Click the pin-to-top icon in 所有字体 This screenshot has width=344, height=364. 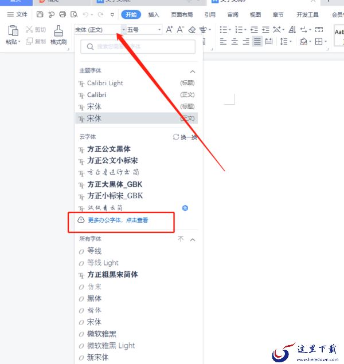(x=181, y=239)
